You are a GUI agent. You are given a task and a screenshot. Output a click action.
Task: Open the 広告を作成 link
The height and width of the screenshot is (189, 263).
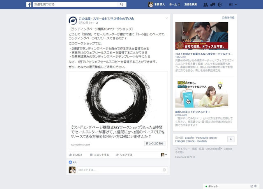click(228, 18)
